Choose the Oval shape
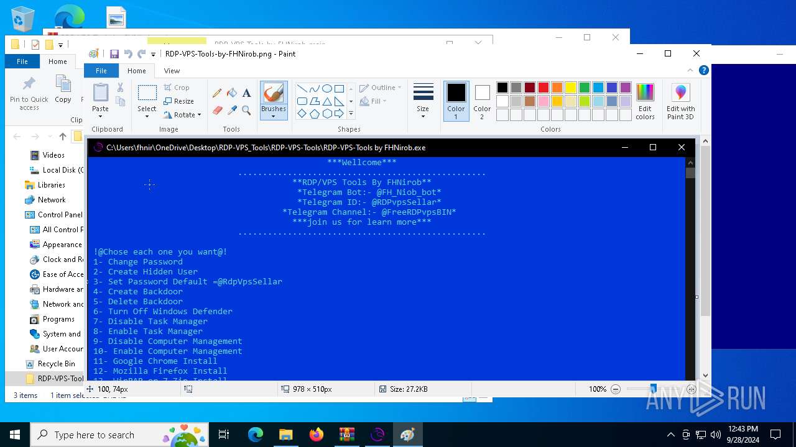The image size is (796, 447). pyautogui.click(x=327, y=89)
